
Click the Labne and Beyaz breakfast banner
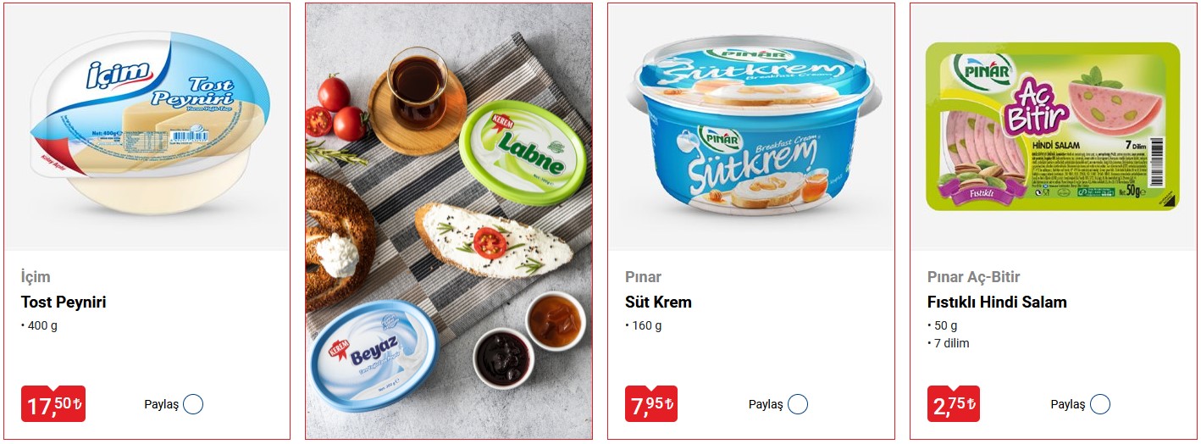click(449, 221)
